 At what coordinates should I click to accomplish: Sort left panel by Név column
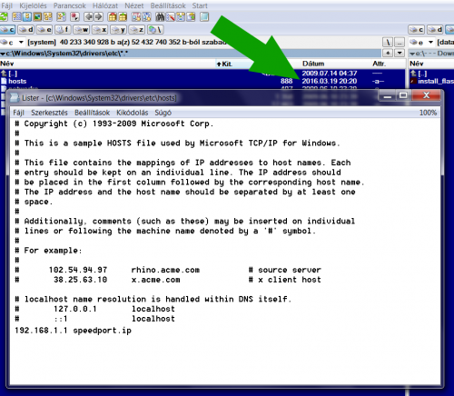(x=107, y=64)
